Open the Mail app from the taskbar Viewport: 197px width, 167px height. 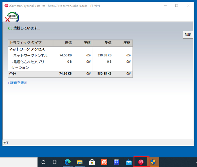(x=129, y=162)
